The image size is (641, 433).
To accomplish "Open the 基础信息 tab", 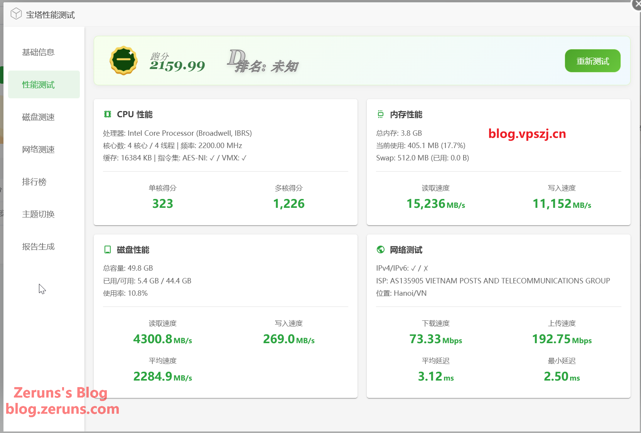I will click(38, 52).
